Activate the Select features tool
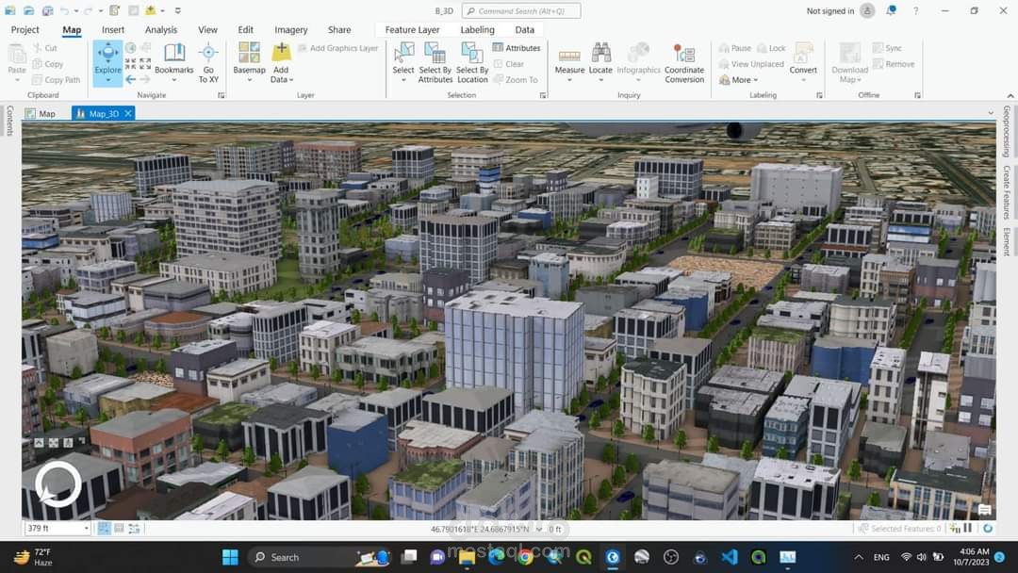This screenshot has height=573, width=1018. click(403, 60)
